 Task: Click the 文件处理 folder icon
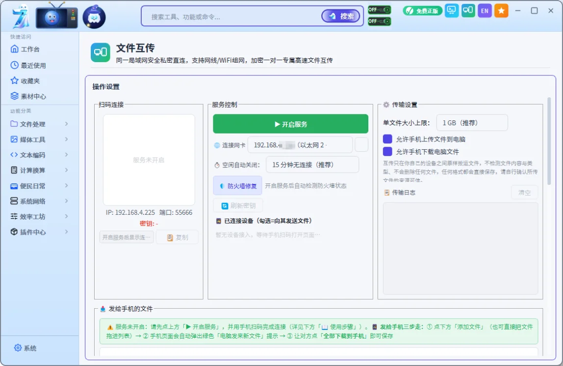(x=14, y=124)
